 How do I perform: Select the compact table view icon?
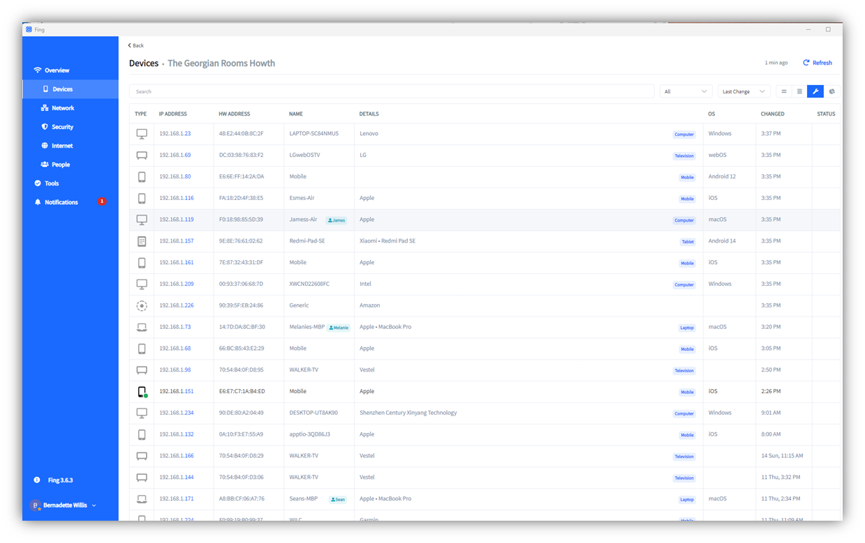(799, 91)
